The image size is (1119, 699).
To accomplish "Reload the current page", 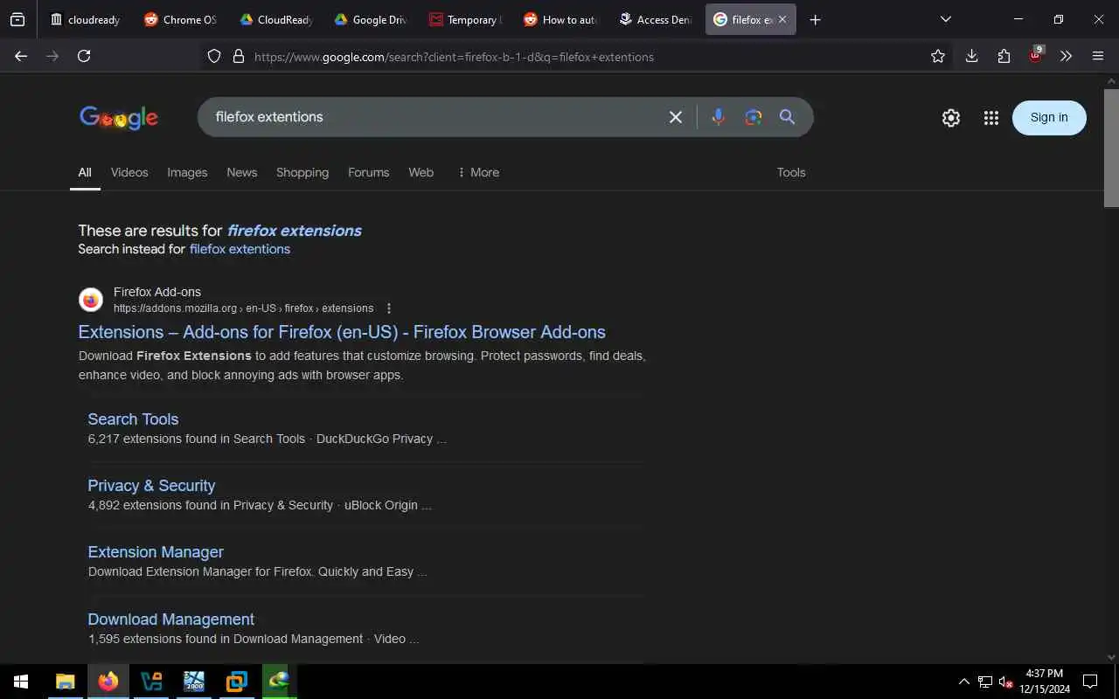I will tap(84, 56).
